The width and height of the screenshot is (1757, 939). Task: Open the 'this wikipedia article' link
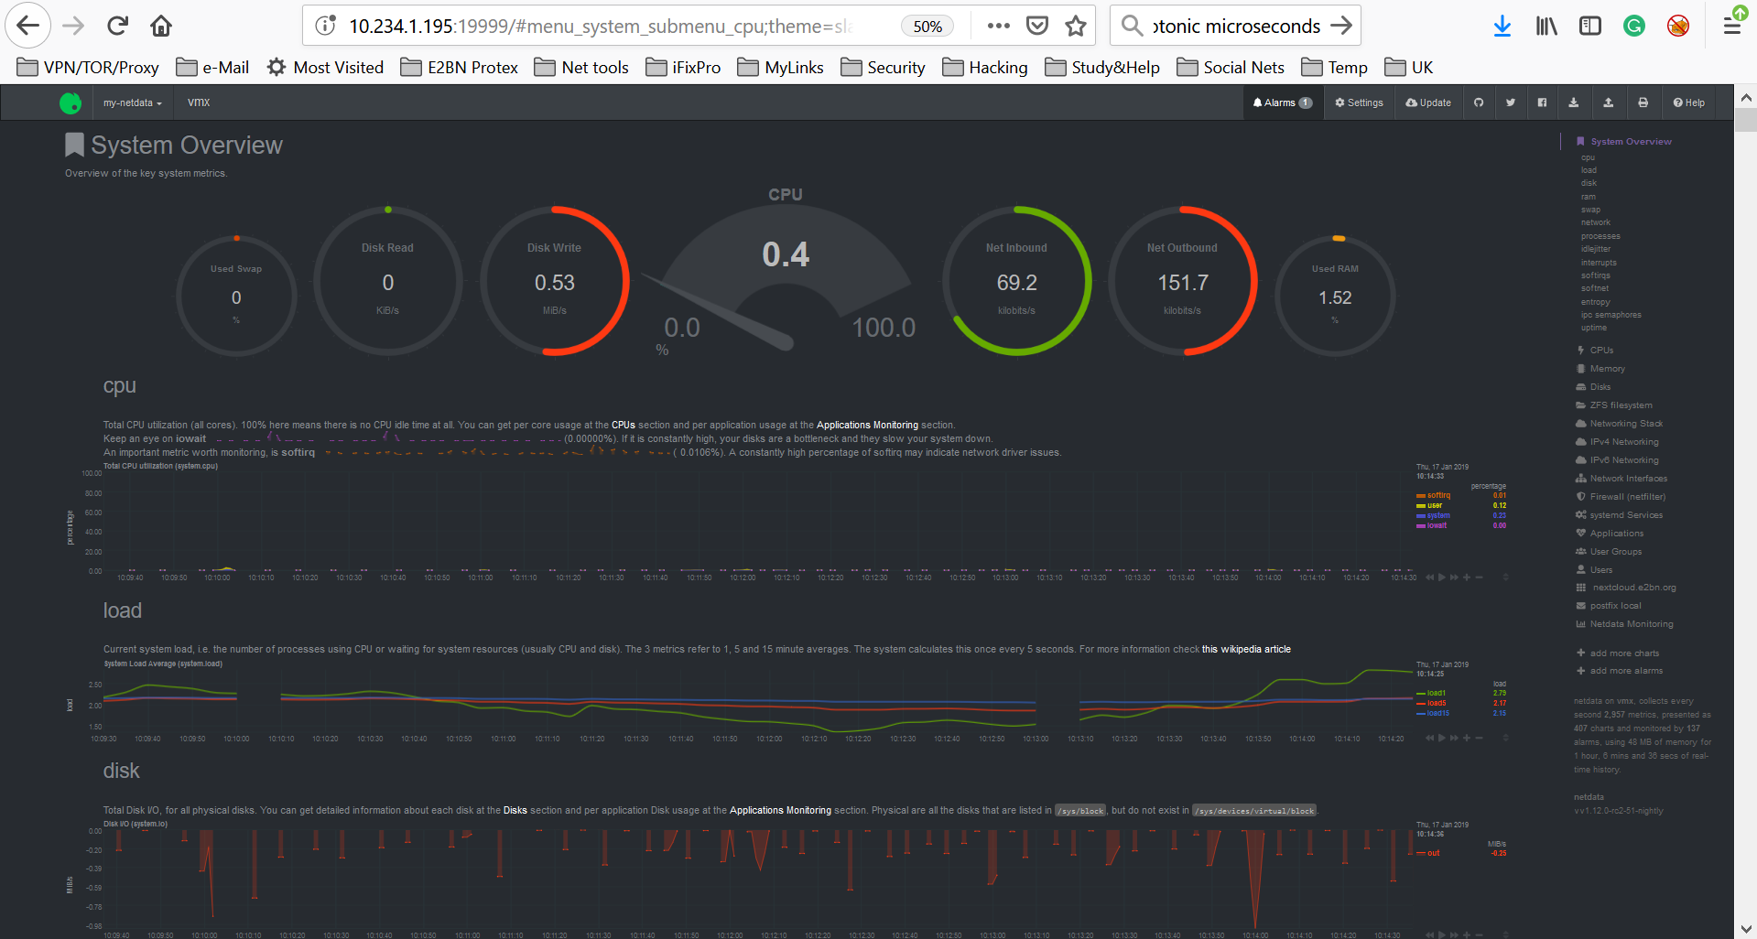click(1245, 648)
